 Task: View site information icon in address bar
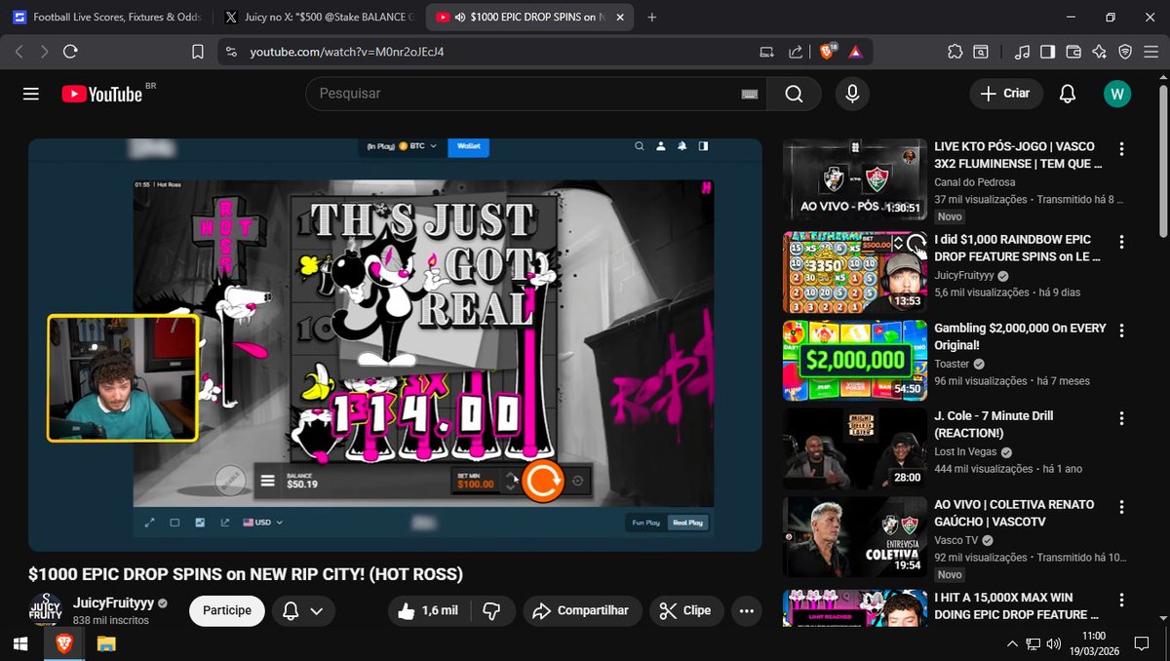(x=230, y=52)
